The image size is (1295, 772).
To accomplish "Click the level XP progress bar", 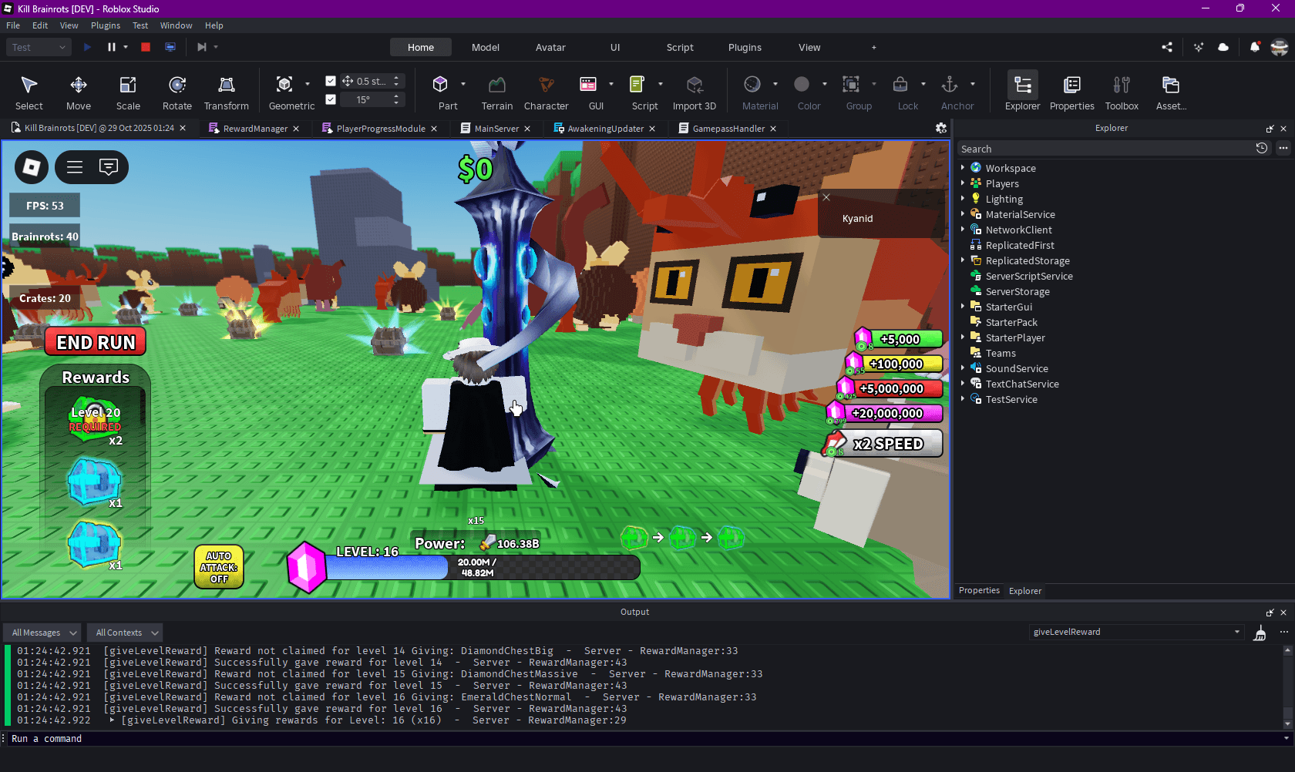I will coord(483,568).
